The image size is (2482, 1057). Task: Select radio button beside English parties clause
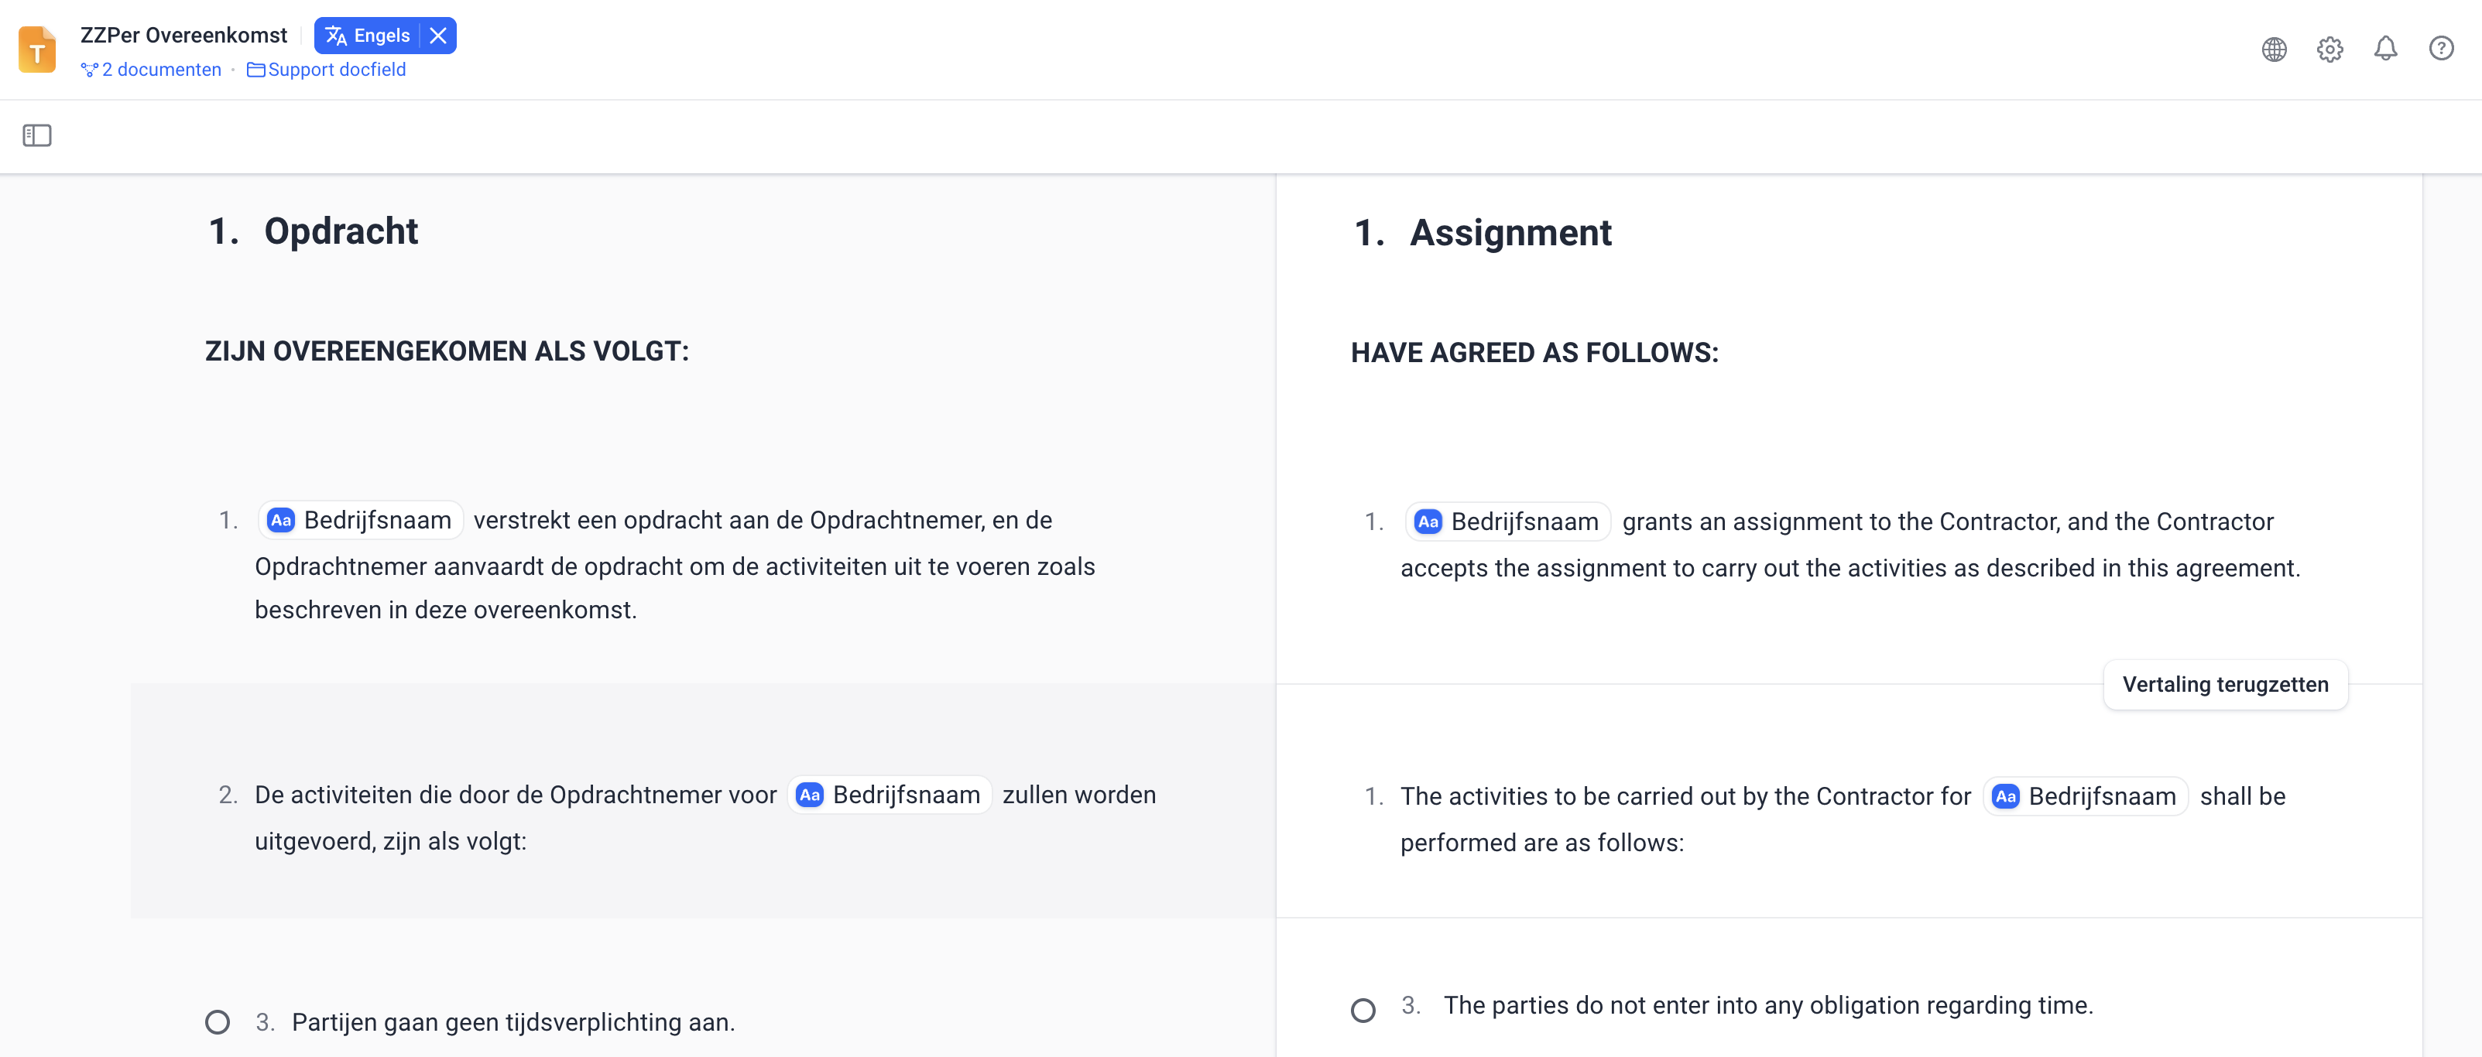point(1363,1010)
